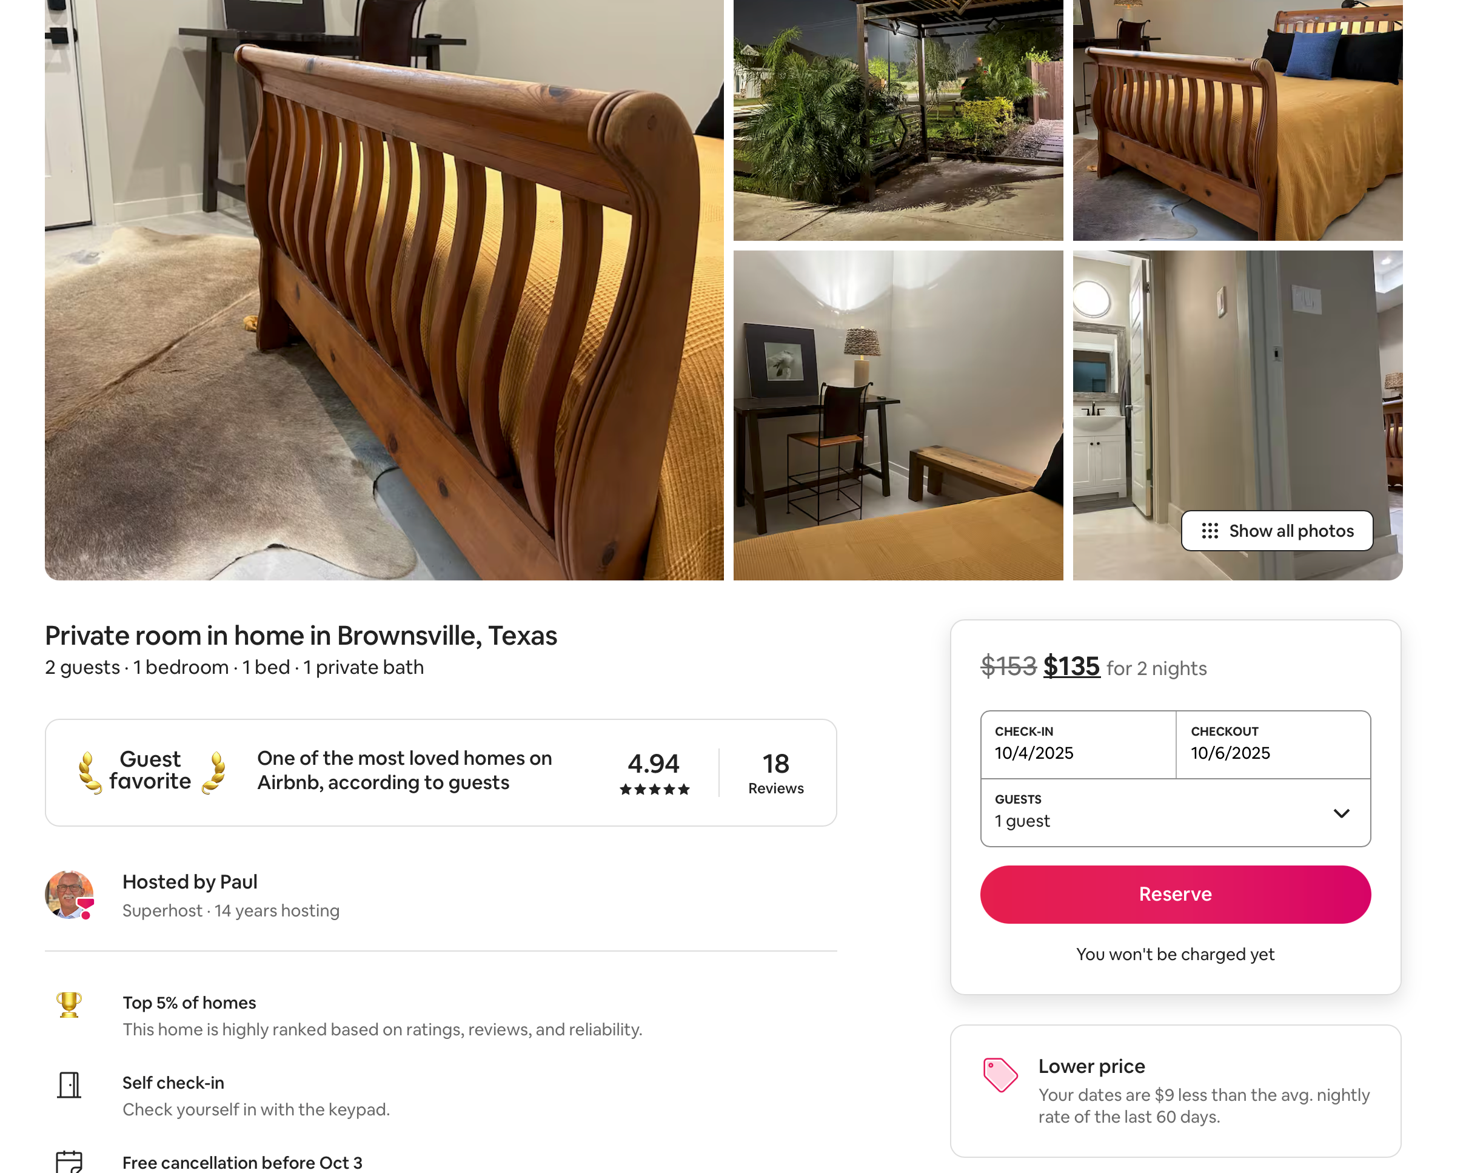
Task: Open the Check-in date field 10/4/2025
Action: point(1078,745)
